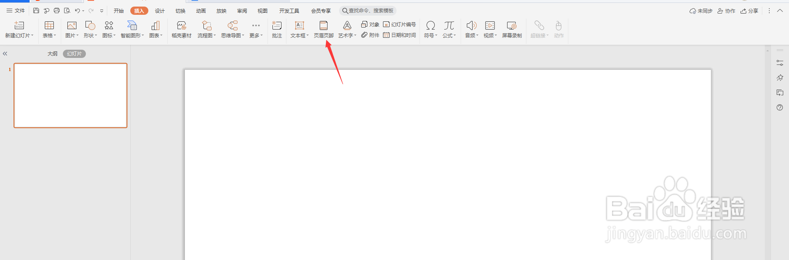Click the New Slide (新建幻灯片) icon

point(19,25)
